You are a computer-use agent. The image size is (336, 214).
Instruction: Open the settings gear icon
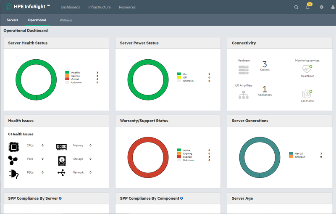(321, 7)
